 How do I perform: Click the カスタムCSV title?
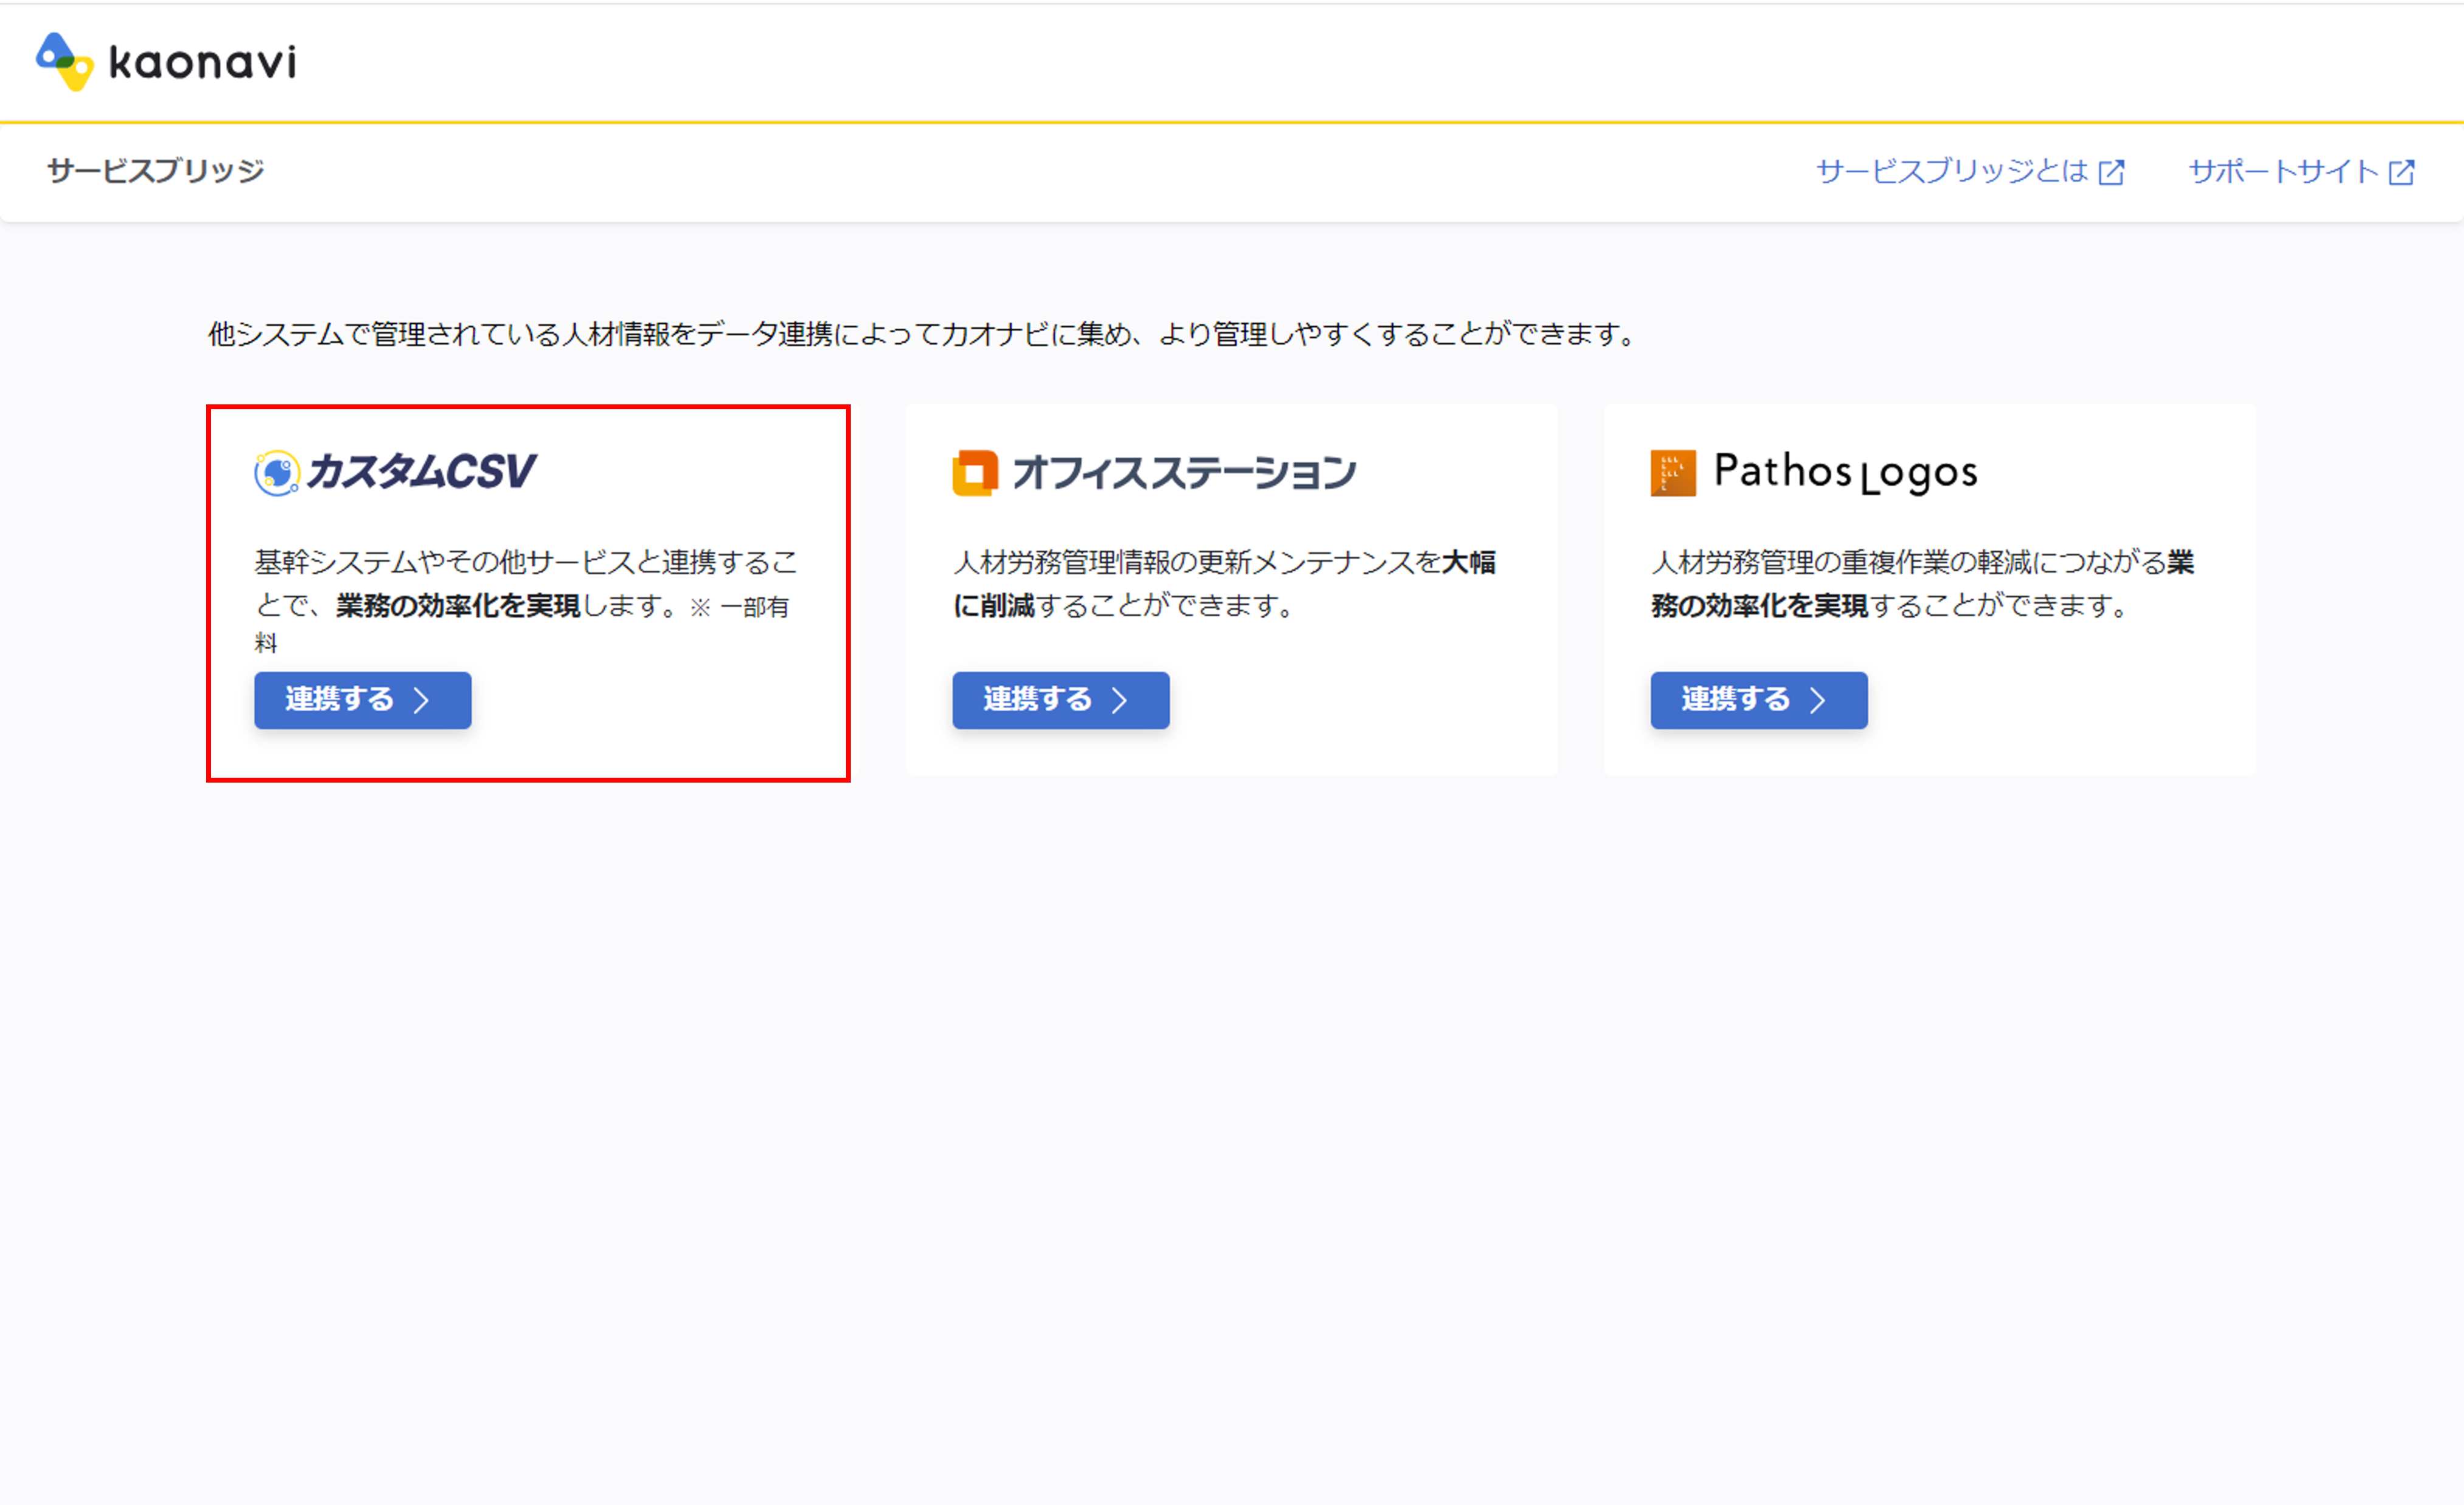point(421,472)
